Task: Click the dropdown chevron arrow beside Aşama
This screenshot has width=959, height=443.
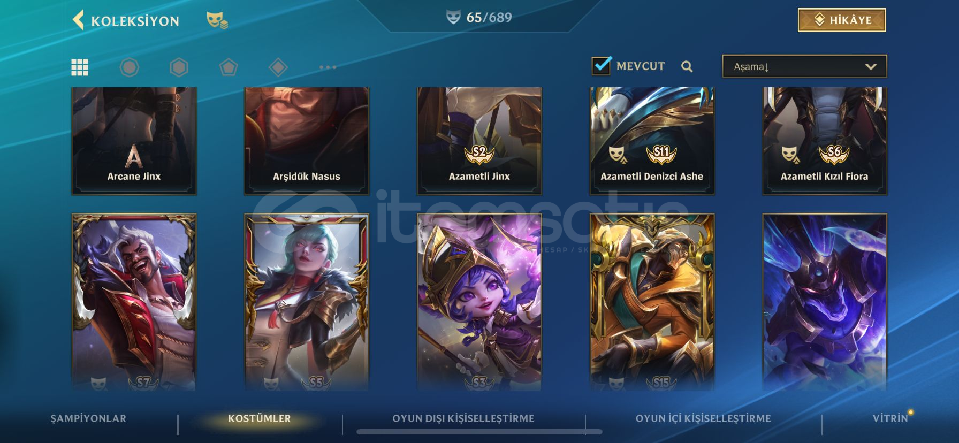Action: pos(871,67)
